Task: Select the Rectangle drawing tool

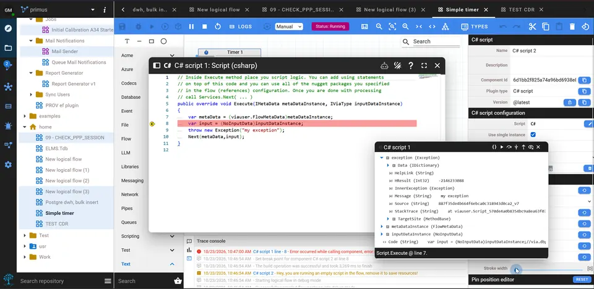Action: 151,41
